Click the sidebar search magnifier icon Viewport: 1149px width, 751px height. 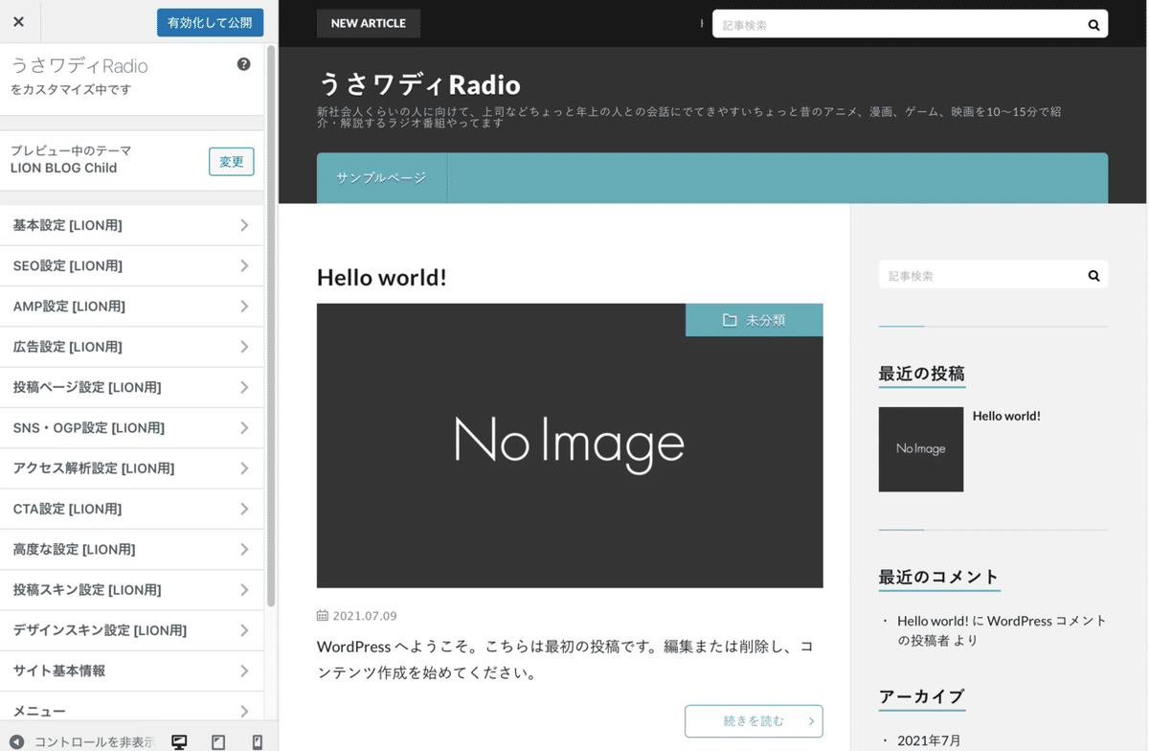coord(1093,276)
